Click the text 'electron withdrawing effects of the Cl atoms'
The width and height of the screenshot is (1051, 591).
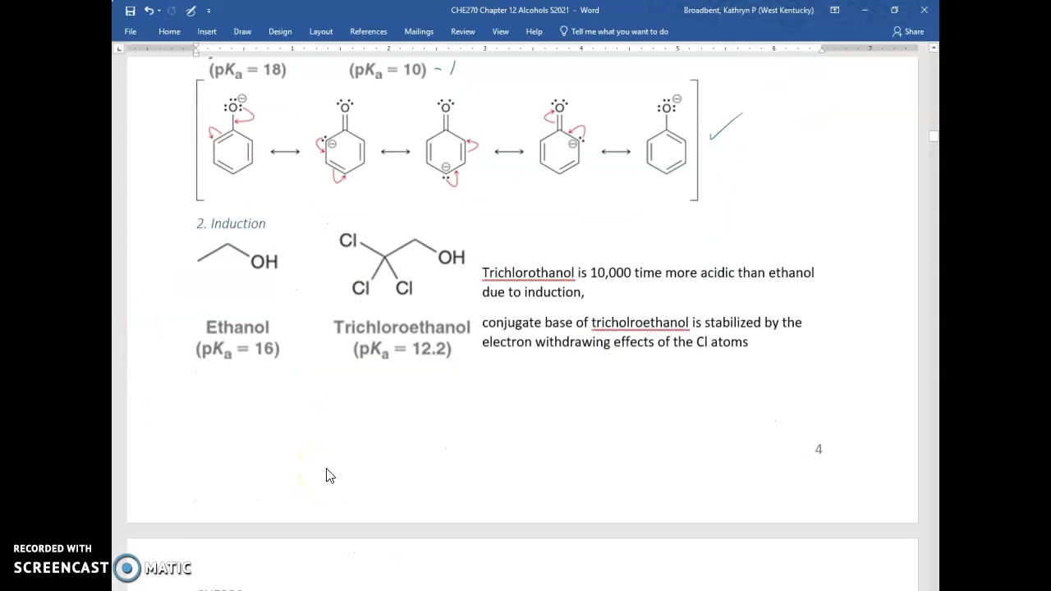click(615, 342)
